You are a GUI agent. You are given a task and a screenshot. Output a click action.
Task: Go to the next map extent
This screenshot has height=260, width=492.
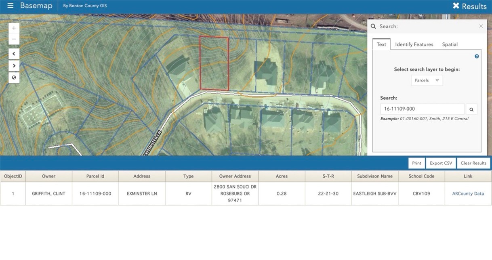coord(14,65)
